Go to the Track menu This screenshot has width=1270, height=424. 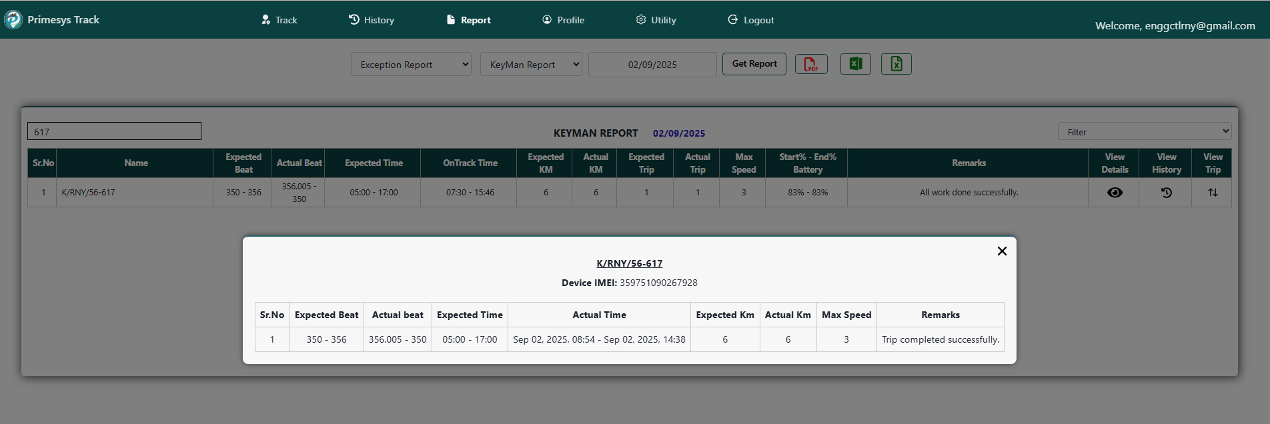tap(279, 20)
